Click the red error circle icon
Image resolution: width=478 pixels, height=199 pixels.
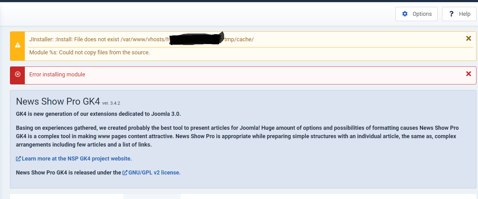[18, 74]
